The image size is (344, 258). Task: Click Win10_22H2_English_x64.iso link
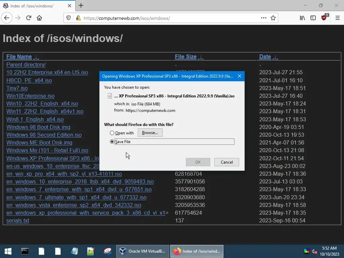[42, 103]
